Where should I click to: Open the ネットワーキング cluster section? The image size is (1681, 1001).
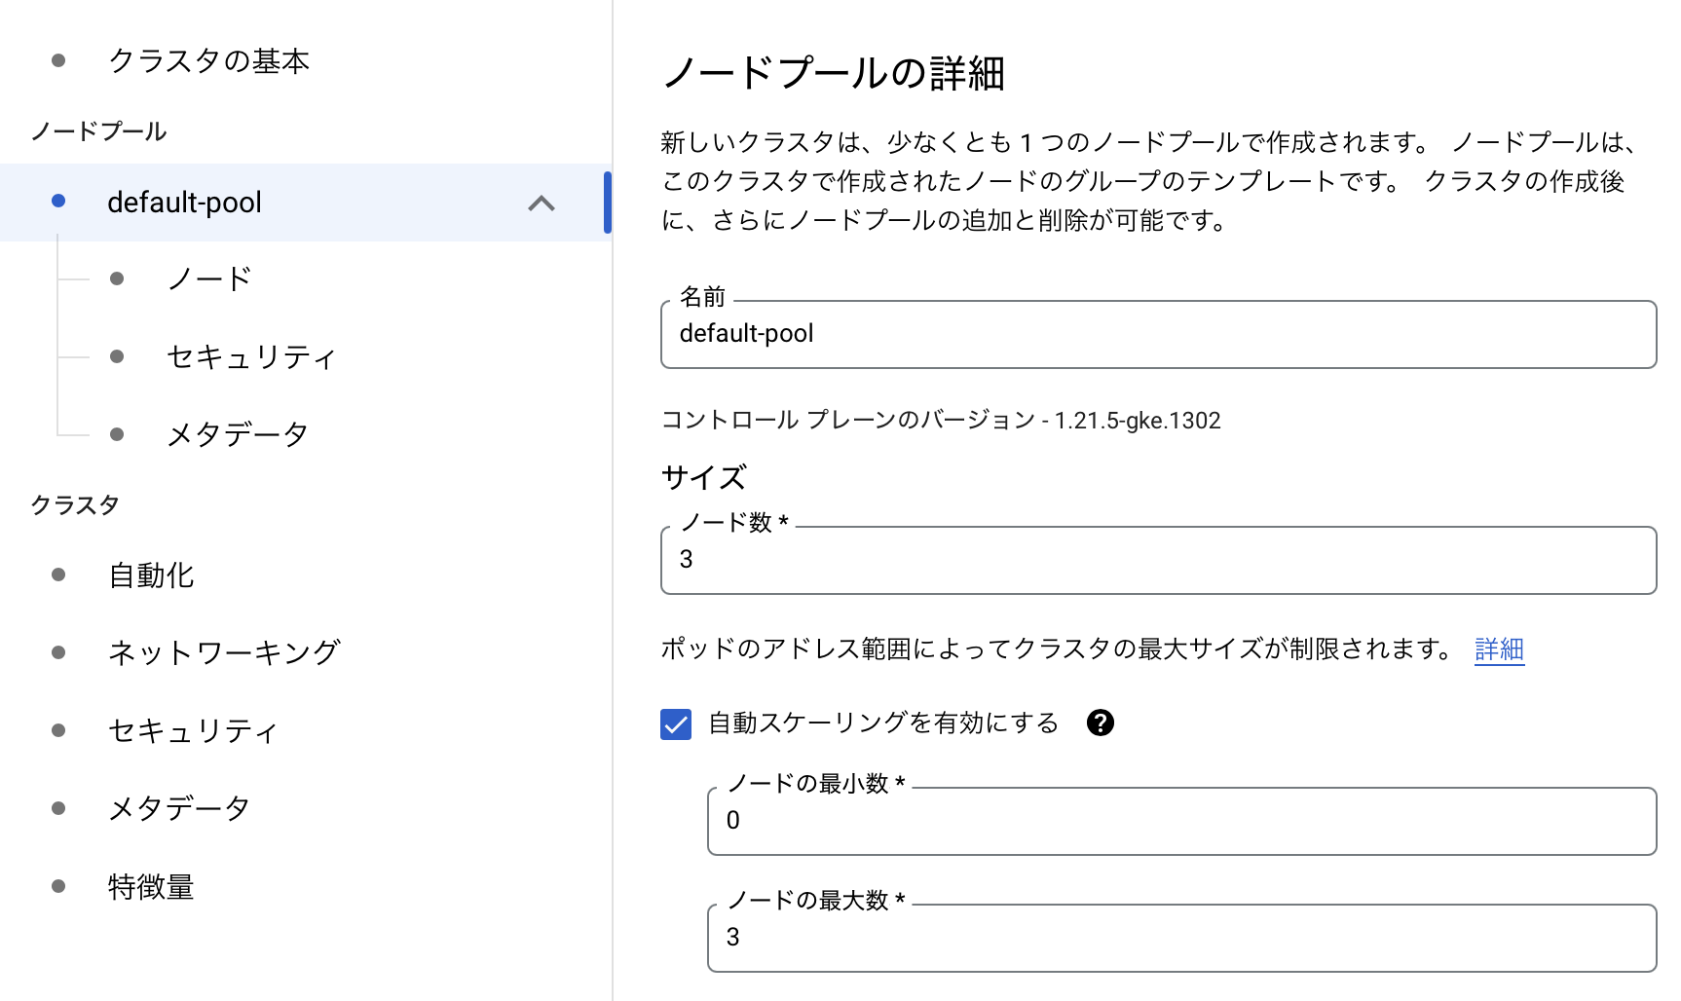[223, 652]
